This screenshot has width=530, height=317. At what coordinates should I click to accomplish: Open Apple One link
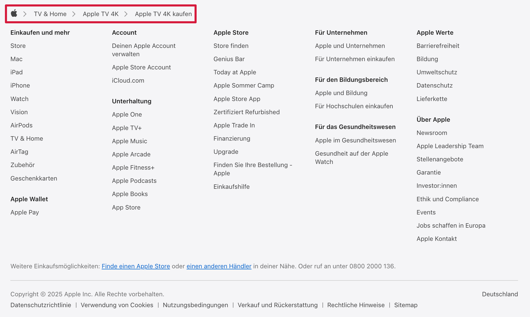click(127, 114)
